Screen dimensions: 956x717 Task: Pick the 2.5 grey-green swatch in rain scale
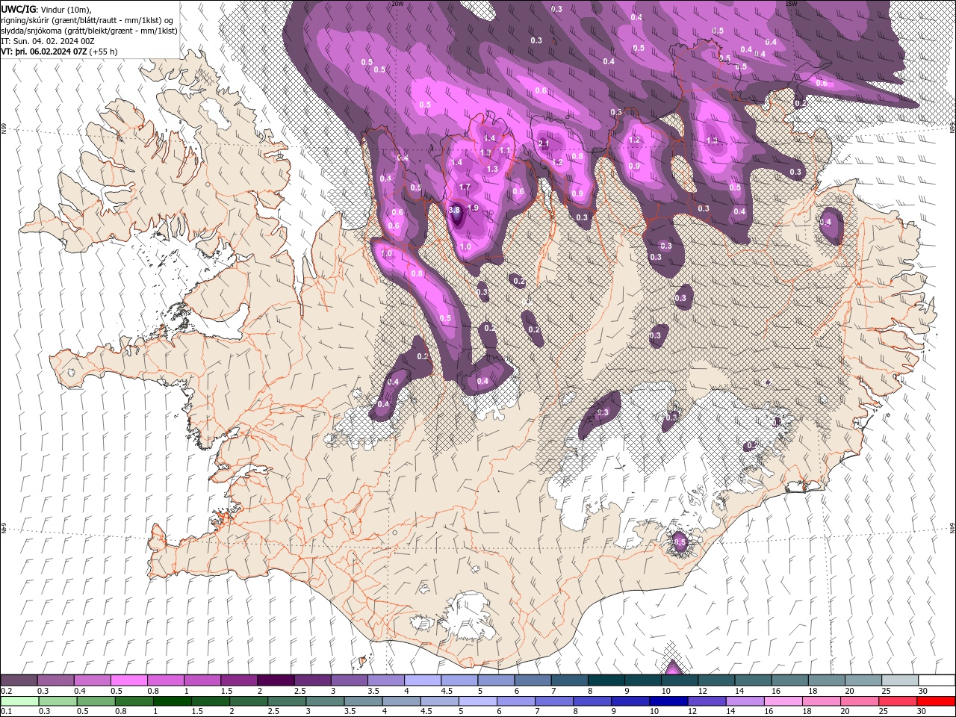point(287,701)
